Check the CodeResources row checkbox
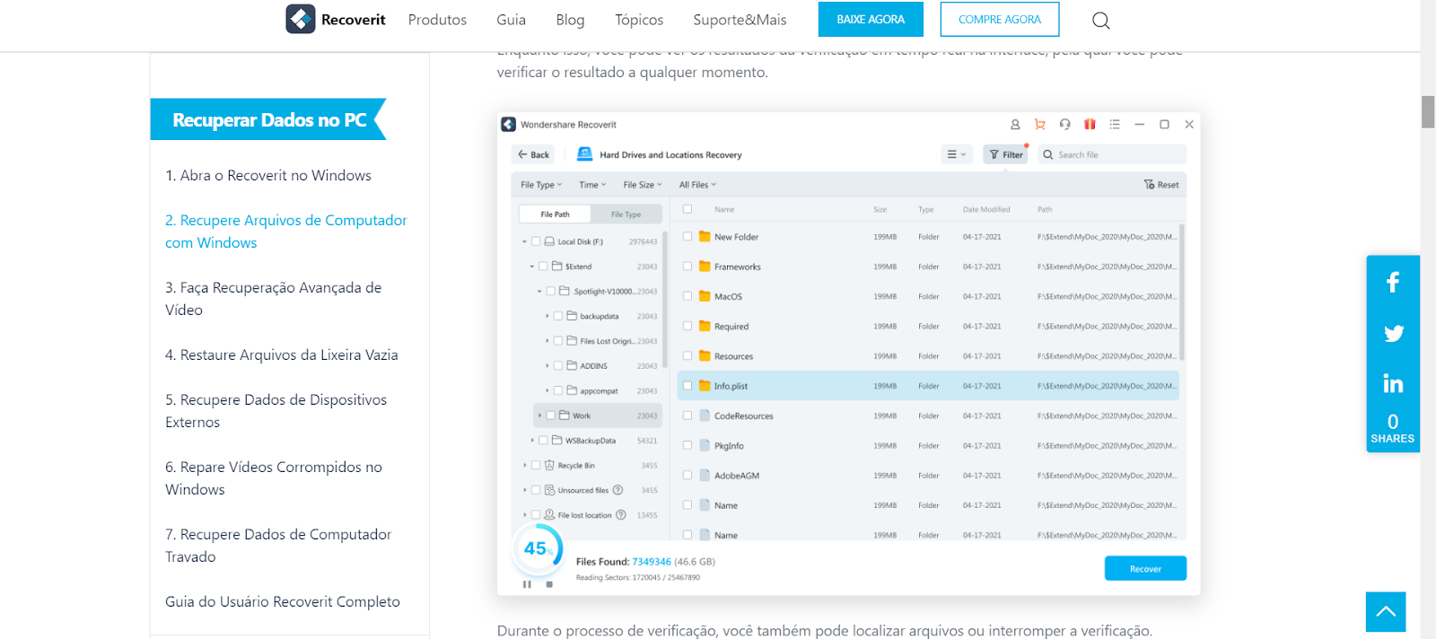1436x639 pixels. [x=687, y=416]
